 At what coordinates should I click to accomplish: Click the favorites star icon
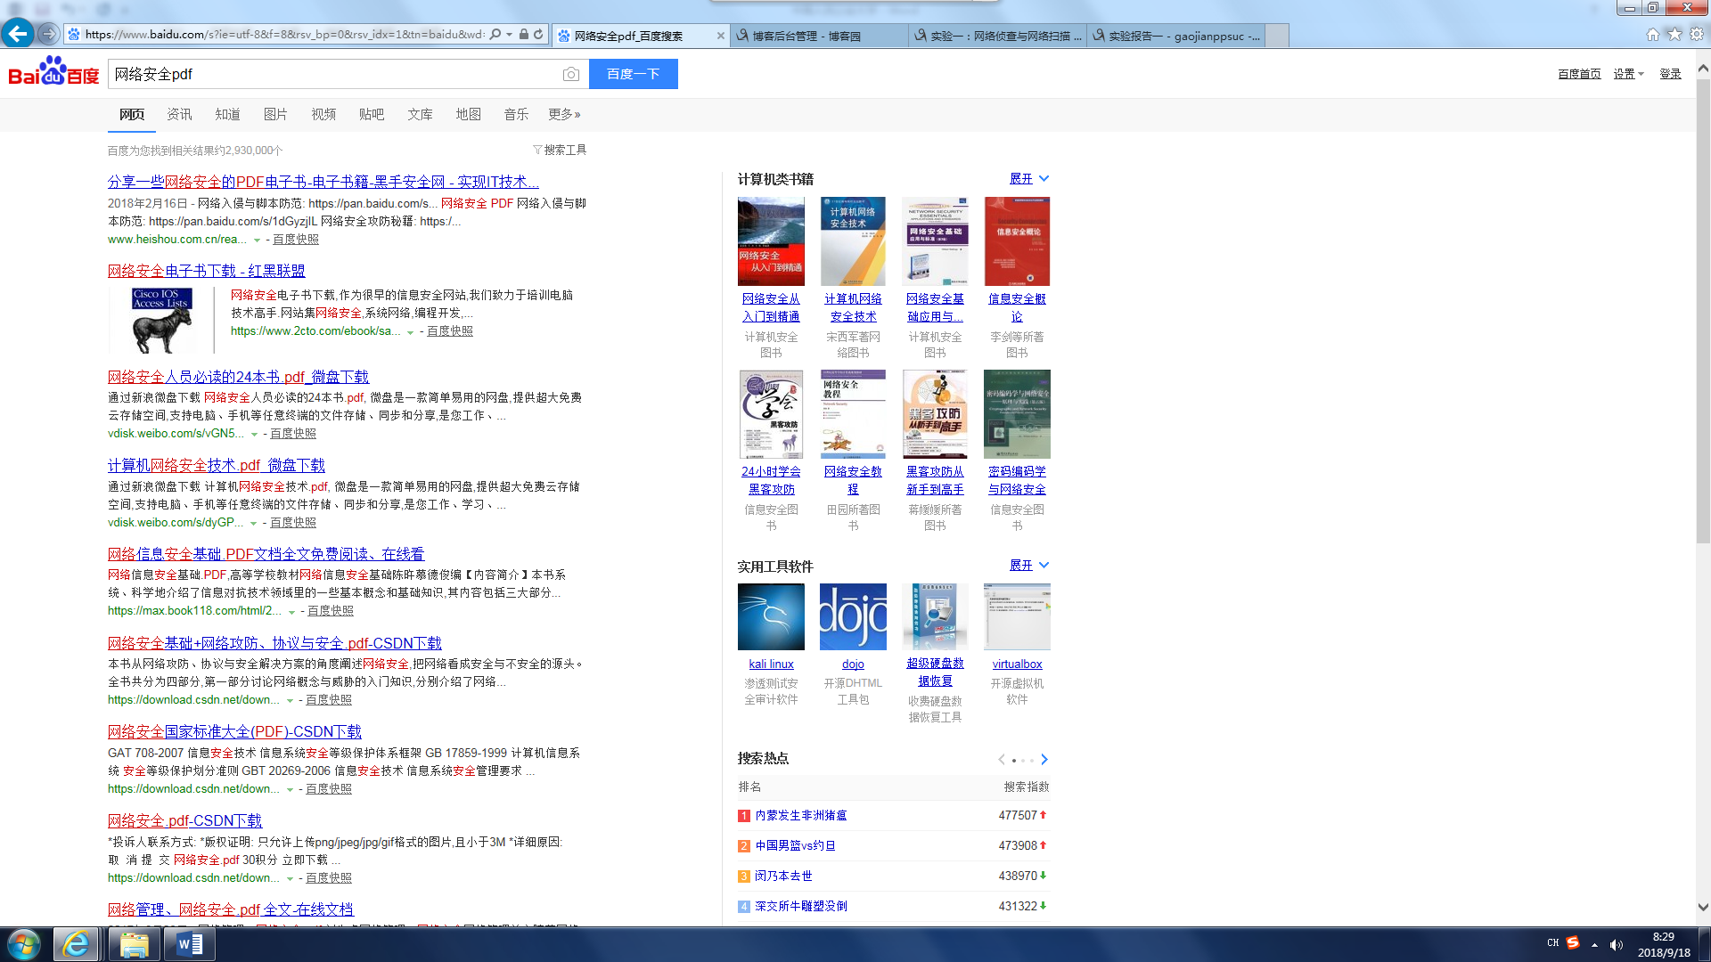1674,35
